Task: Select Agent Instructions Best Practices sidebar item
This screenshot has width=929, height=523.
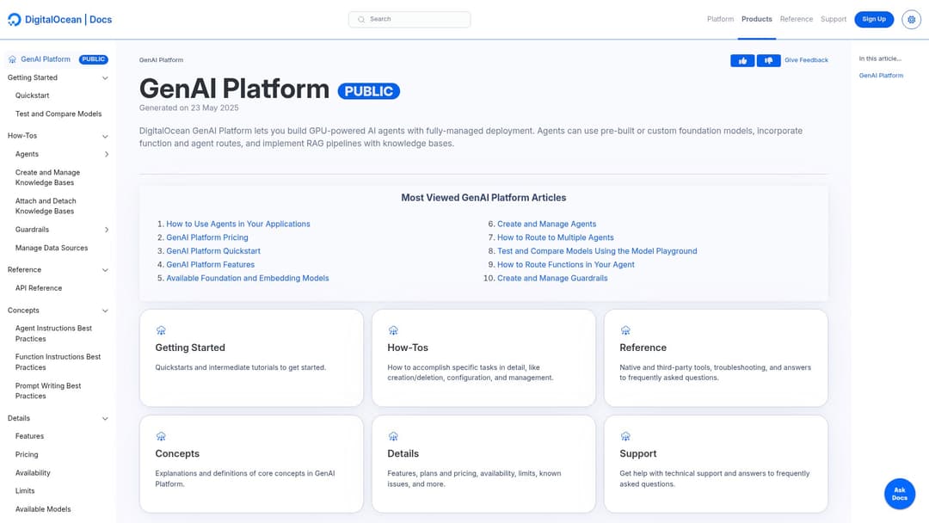Action: click(x=53, y=334)
